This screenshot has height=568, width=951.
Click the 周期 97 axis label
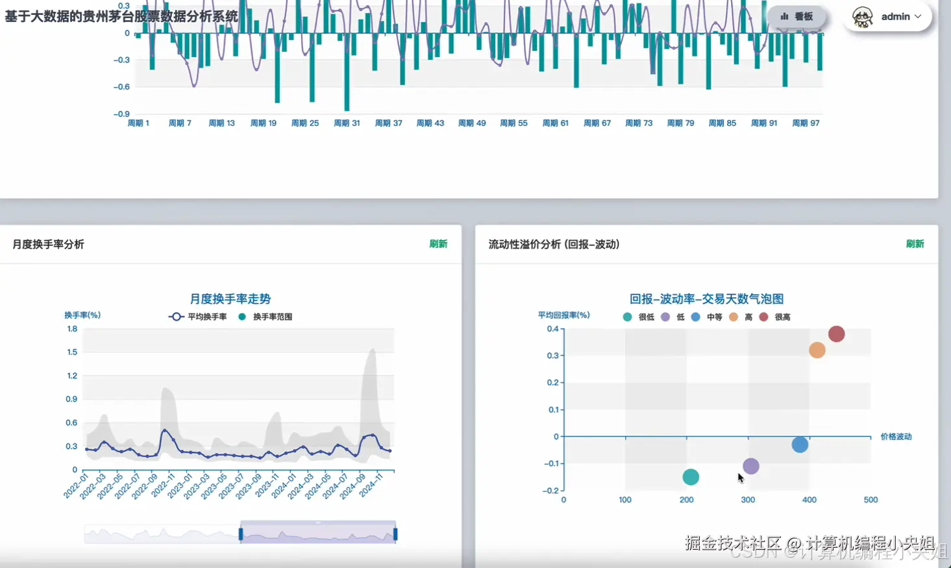point(806,123)
